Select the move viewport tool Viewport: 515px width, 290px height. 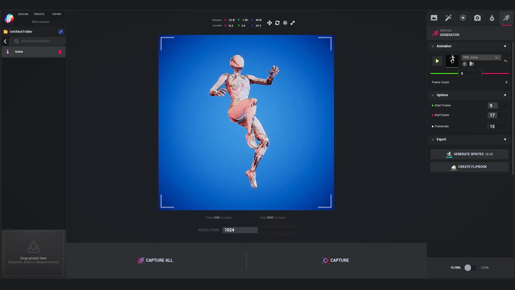click(270, 23)
